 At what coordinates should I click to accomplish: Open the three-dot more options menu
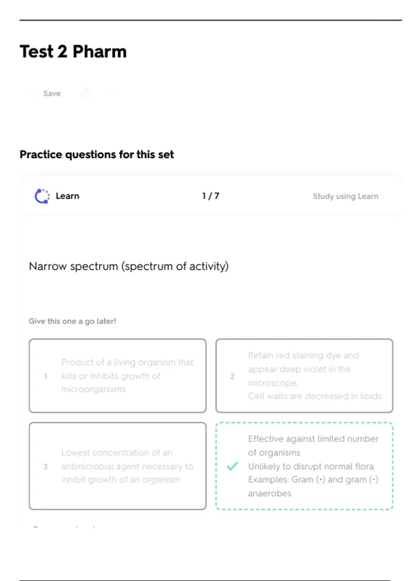113,93
